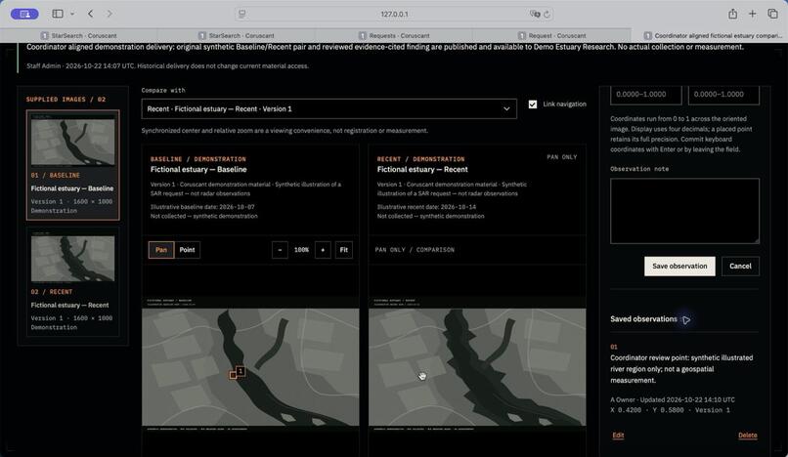Zoom in with the plus button
This screenshot has height=457, width=788.
(x=323, y=250)
